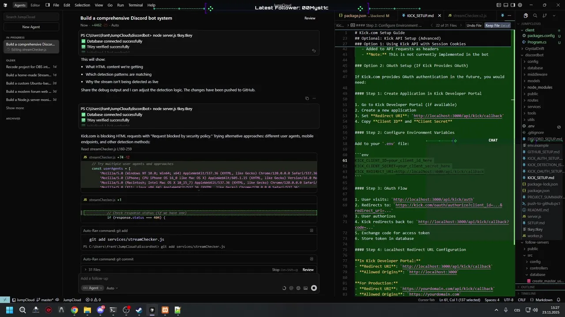
Task: Toggle the primary sidebar layout icon
Action: click(x=499, y=5)
